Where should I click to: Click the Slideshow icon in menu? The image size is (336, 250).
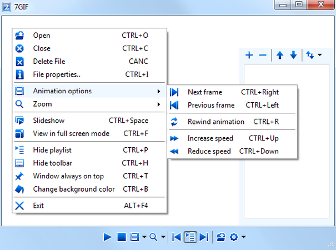pos(19,121)
